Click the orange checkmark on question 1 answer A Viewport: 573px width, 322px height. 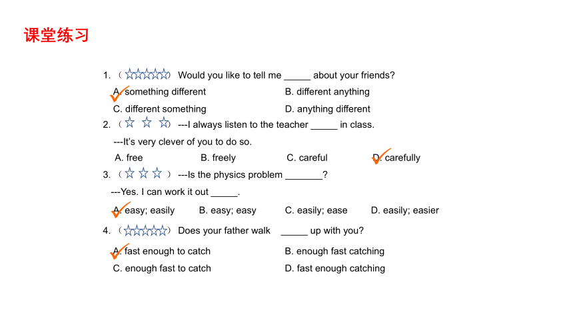click(x=119, y=93)
